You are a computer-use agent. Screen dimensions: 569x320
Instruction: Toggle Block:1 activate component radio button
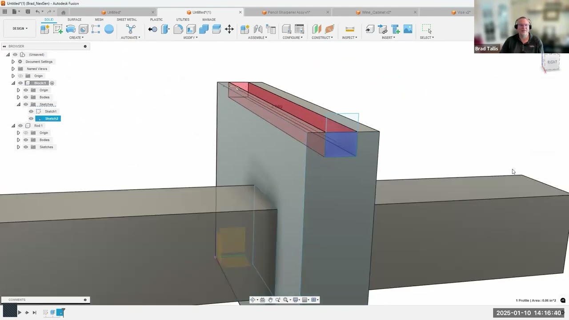(x=52, y=83)
